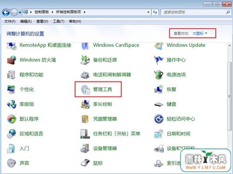Open the 帮助(H) menu
233x174 pixels.
point(75,22)
